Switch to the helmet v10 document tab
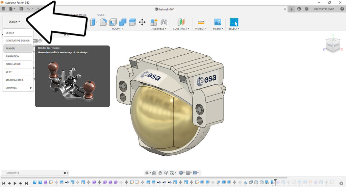 [165, 9]
